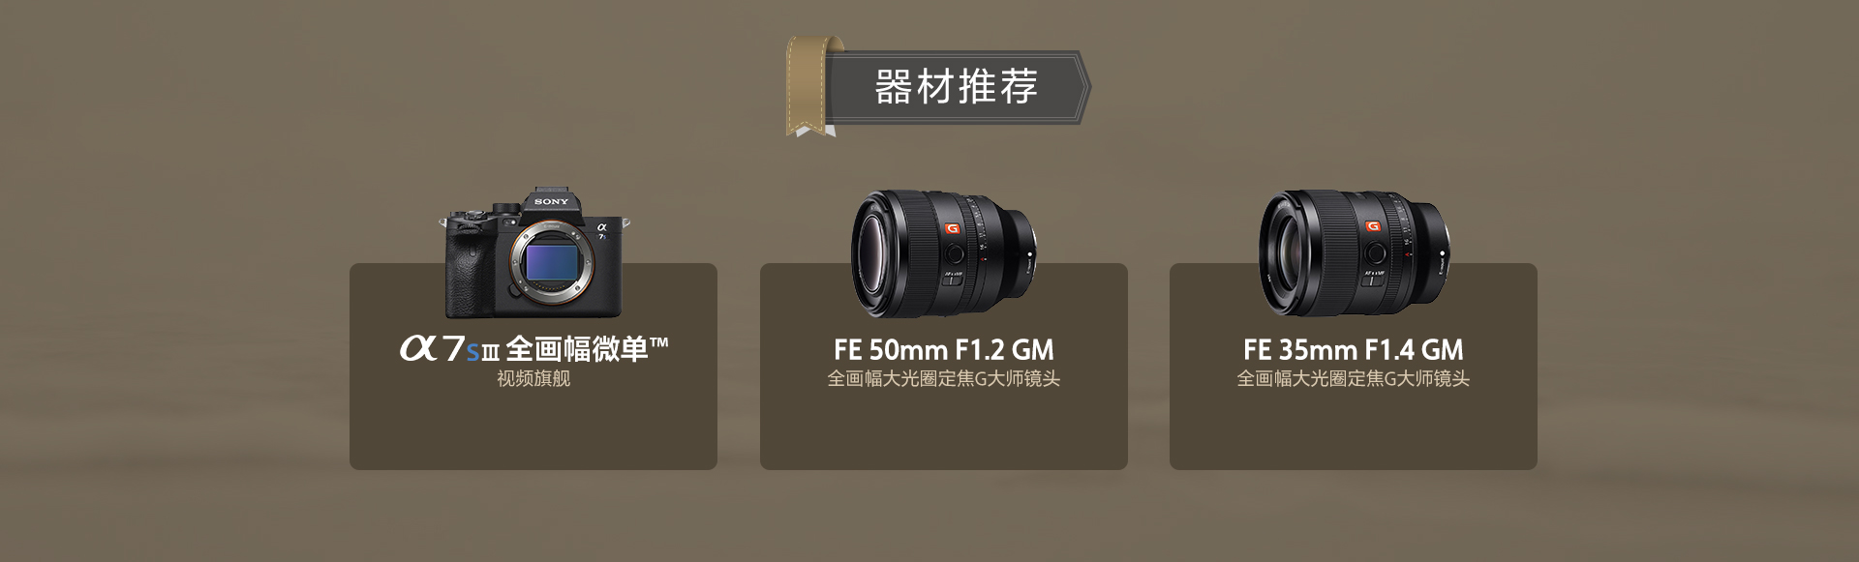
Task: Click 全画幅大光圈定焦G大师镜头 under the 35mm lens
Action: [x=1354, y=378]
